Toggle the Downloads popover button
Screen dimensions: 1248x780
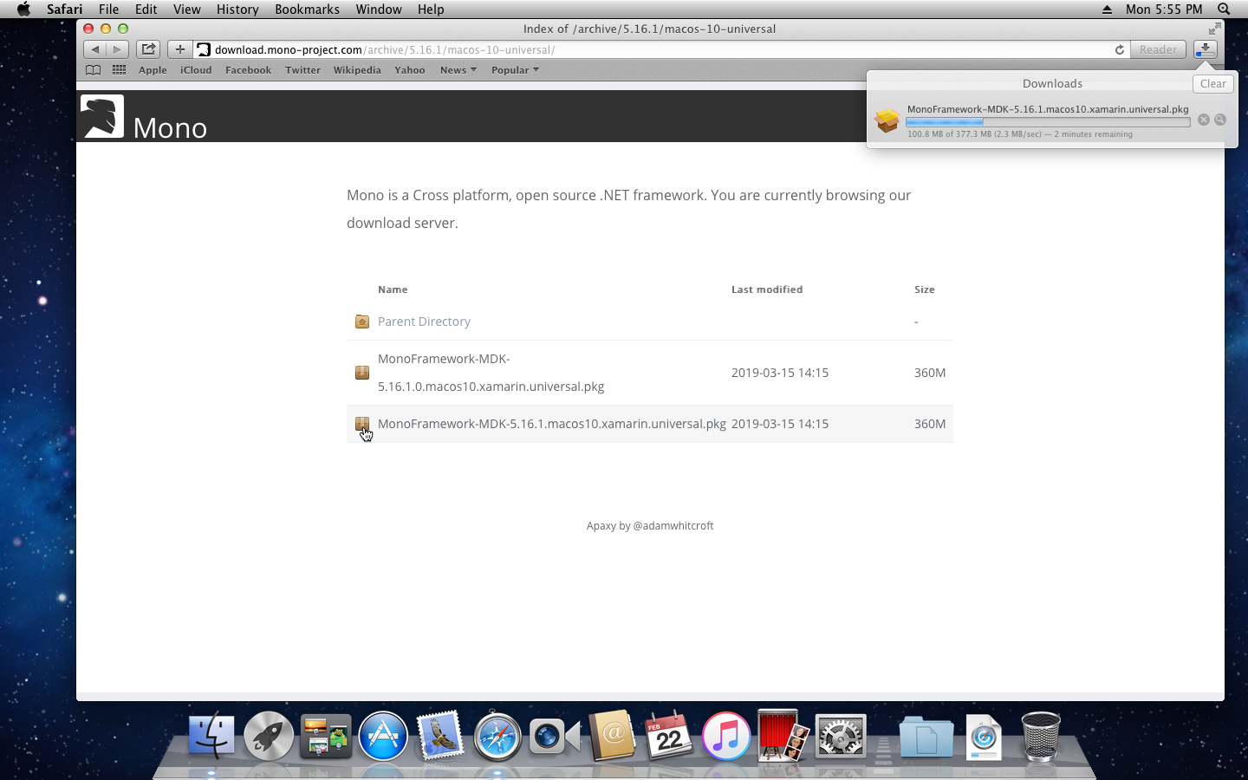click(x=1205, y=49)
